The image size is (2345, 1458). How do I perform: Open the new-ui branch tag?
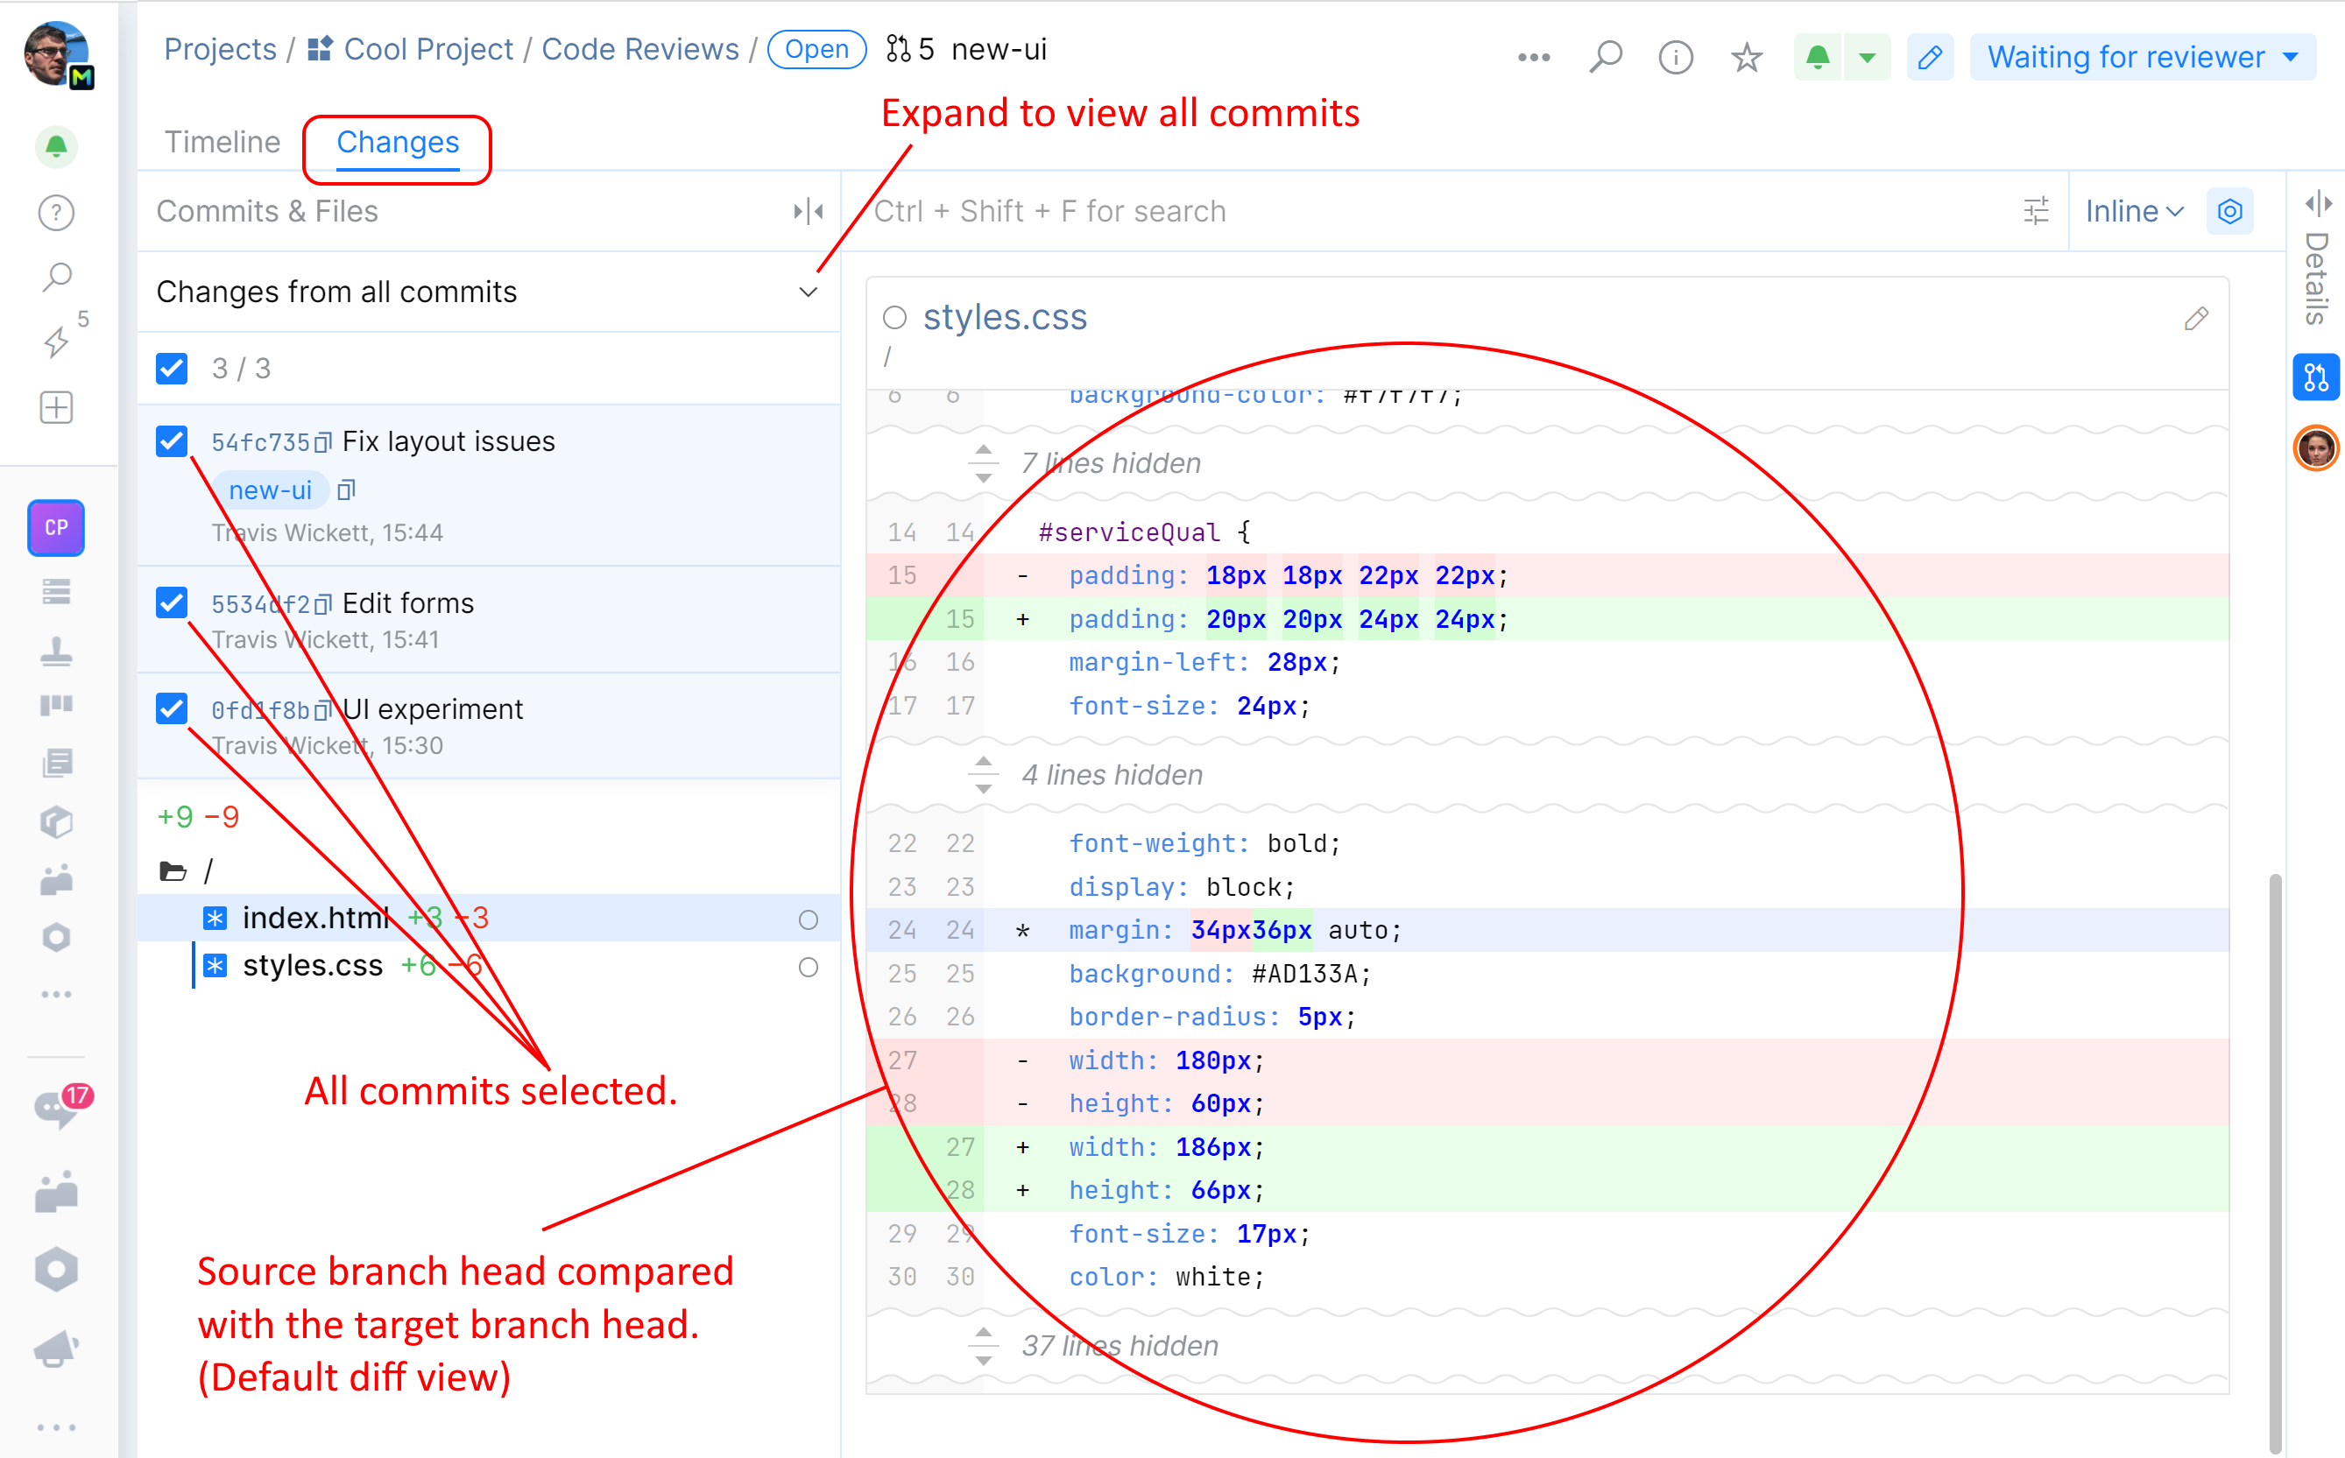tap(270, 491)
